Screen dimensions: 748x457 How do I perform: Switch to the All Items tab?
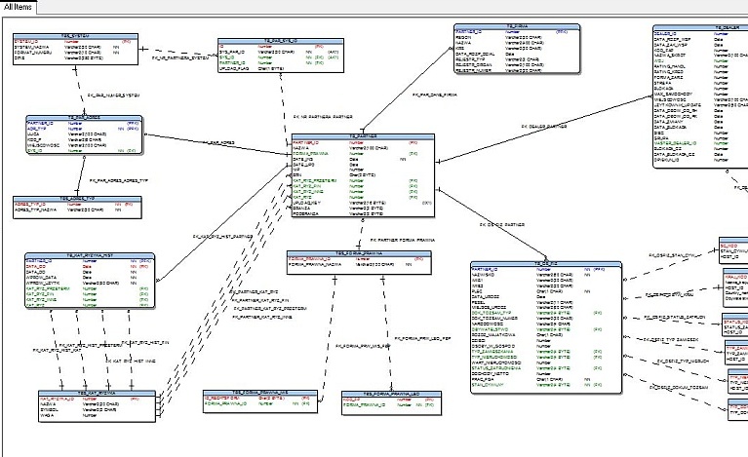20,8
